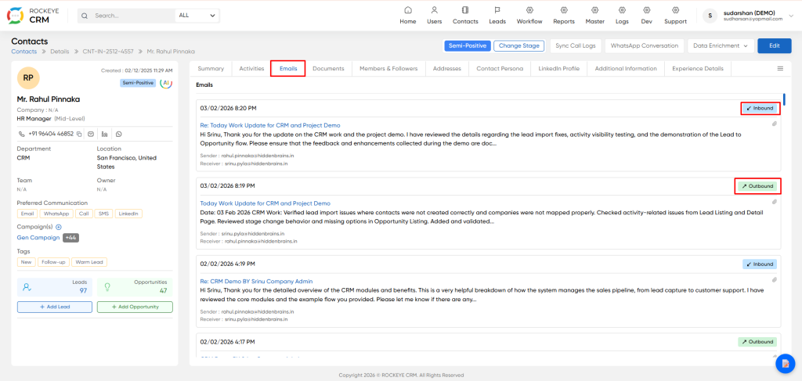Open the tabs hamburger menu icon

tap(780, 68)
